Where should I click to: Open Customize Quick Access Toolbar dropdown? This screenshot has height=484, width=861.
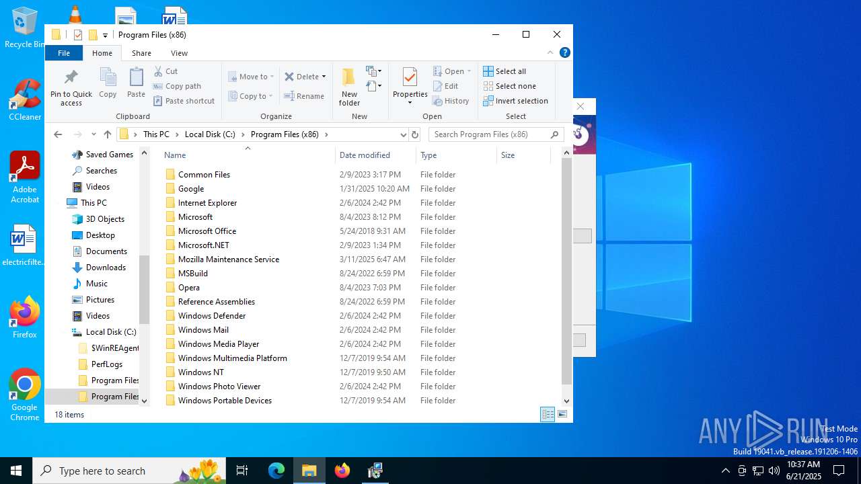[x=105, y=35]
